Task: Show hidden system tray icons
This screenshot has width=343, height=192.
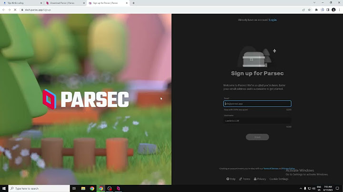Action: click(x=301, y=189)
